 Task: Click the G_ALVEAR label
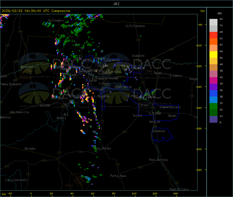155,113
